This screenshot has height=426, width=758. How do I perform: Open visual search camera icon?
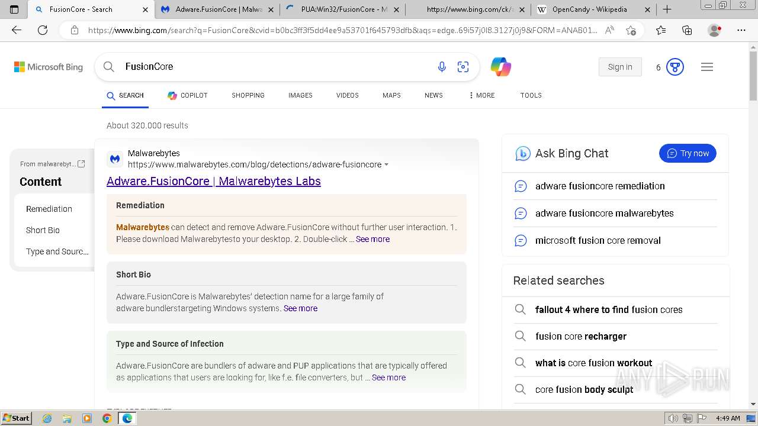463,67
